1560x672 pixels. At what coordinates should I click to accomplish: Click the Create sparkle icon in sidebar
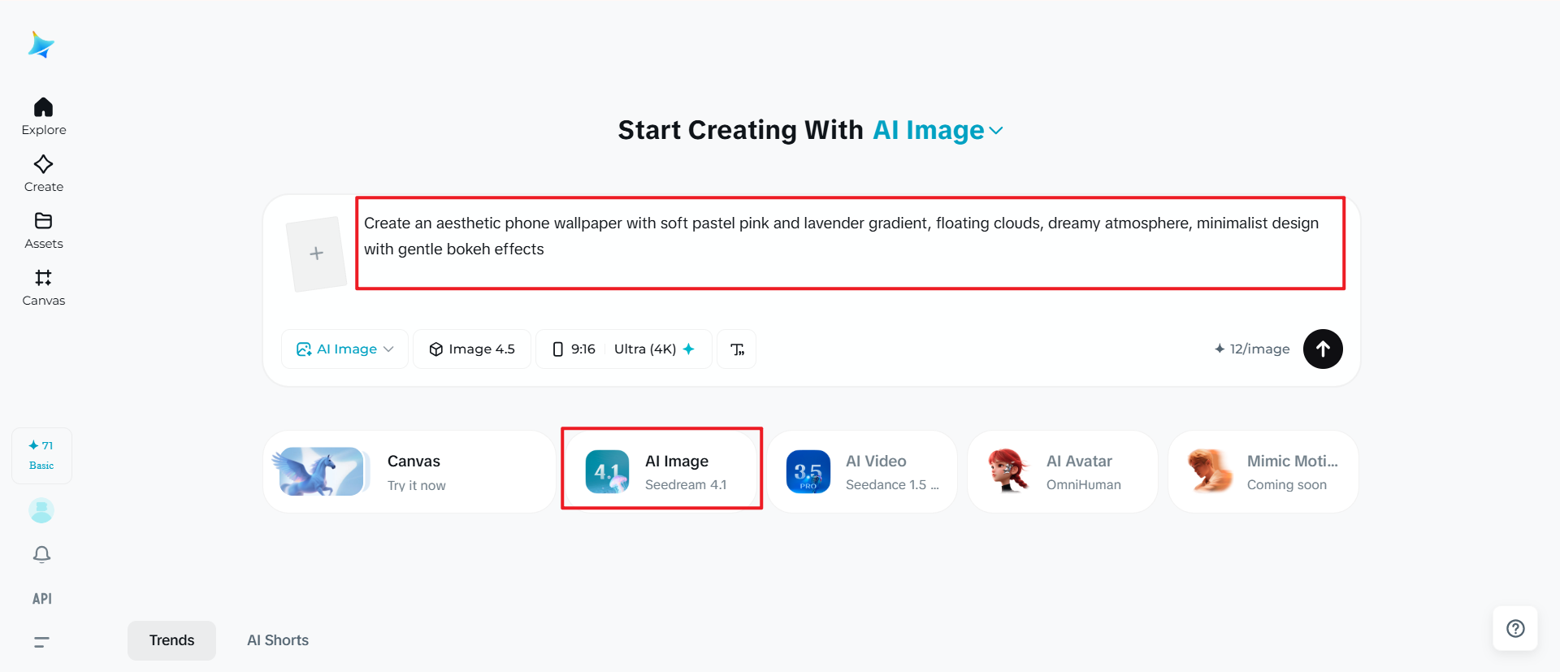pos(43,165)
